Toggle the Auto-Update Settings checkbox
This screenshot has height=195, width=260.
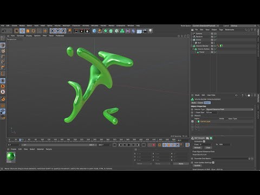[x=213, y=162]
